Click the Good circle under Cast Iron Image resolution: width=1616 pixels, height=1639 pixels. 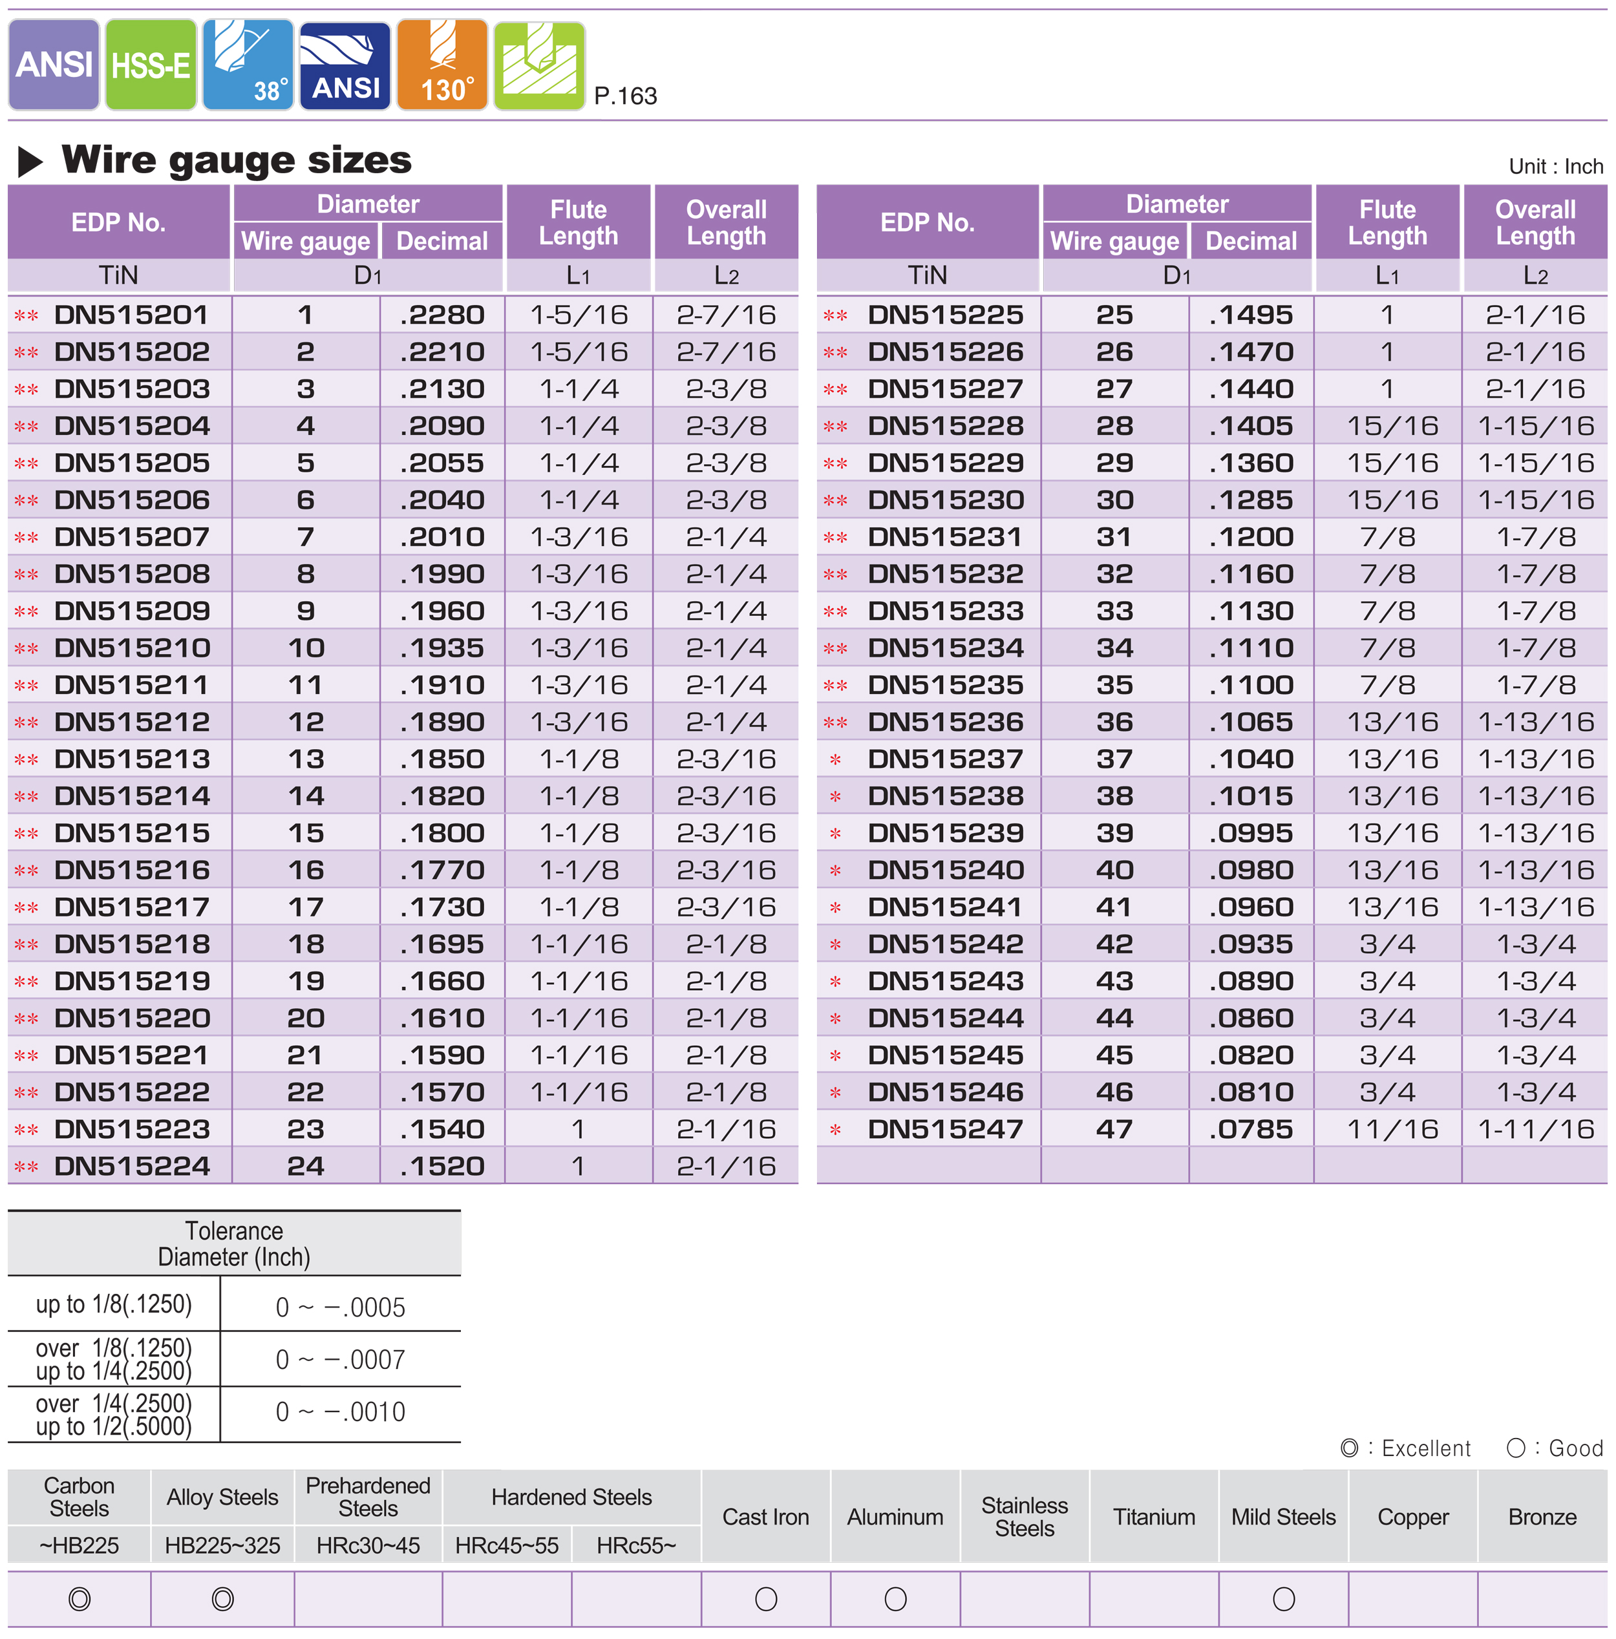pos(765,1598)
